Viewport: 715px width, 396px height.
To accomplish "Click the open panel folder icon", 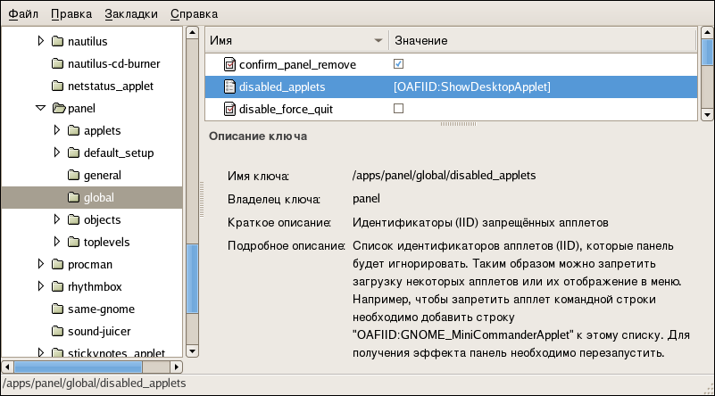I will point(59,109).
